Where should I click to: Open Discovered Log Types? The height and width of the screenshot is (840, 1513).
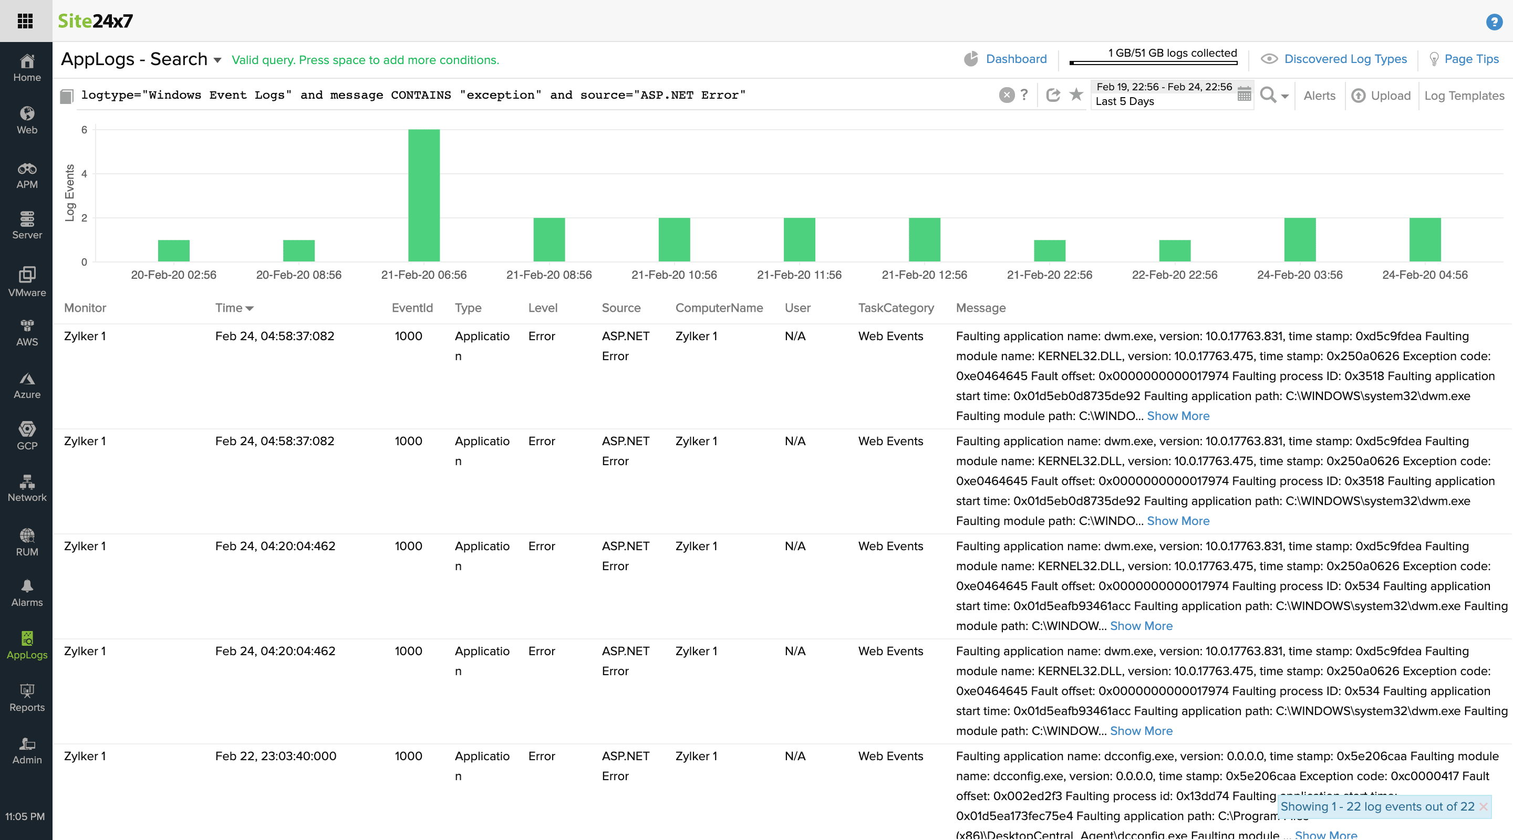point(1345,59)
